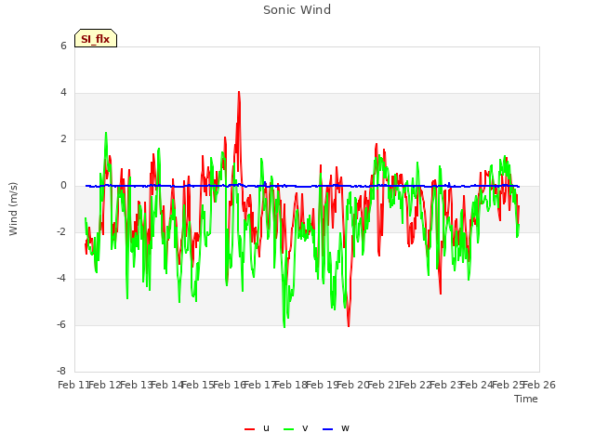Click the y-axis label 2
Screen dimensions: 595x446
pos(63,138)
